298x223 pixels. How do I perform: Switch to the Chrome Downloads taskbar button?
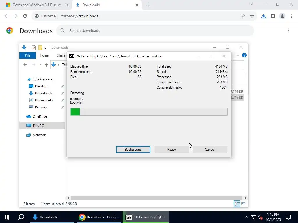click(x=99, y=217)
